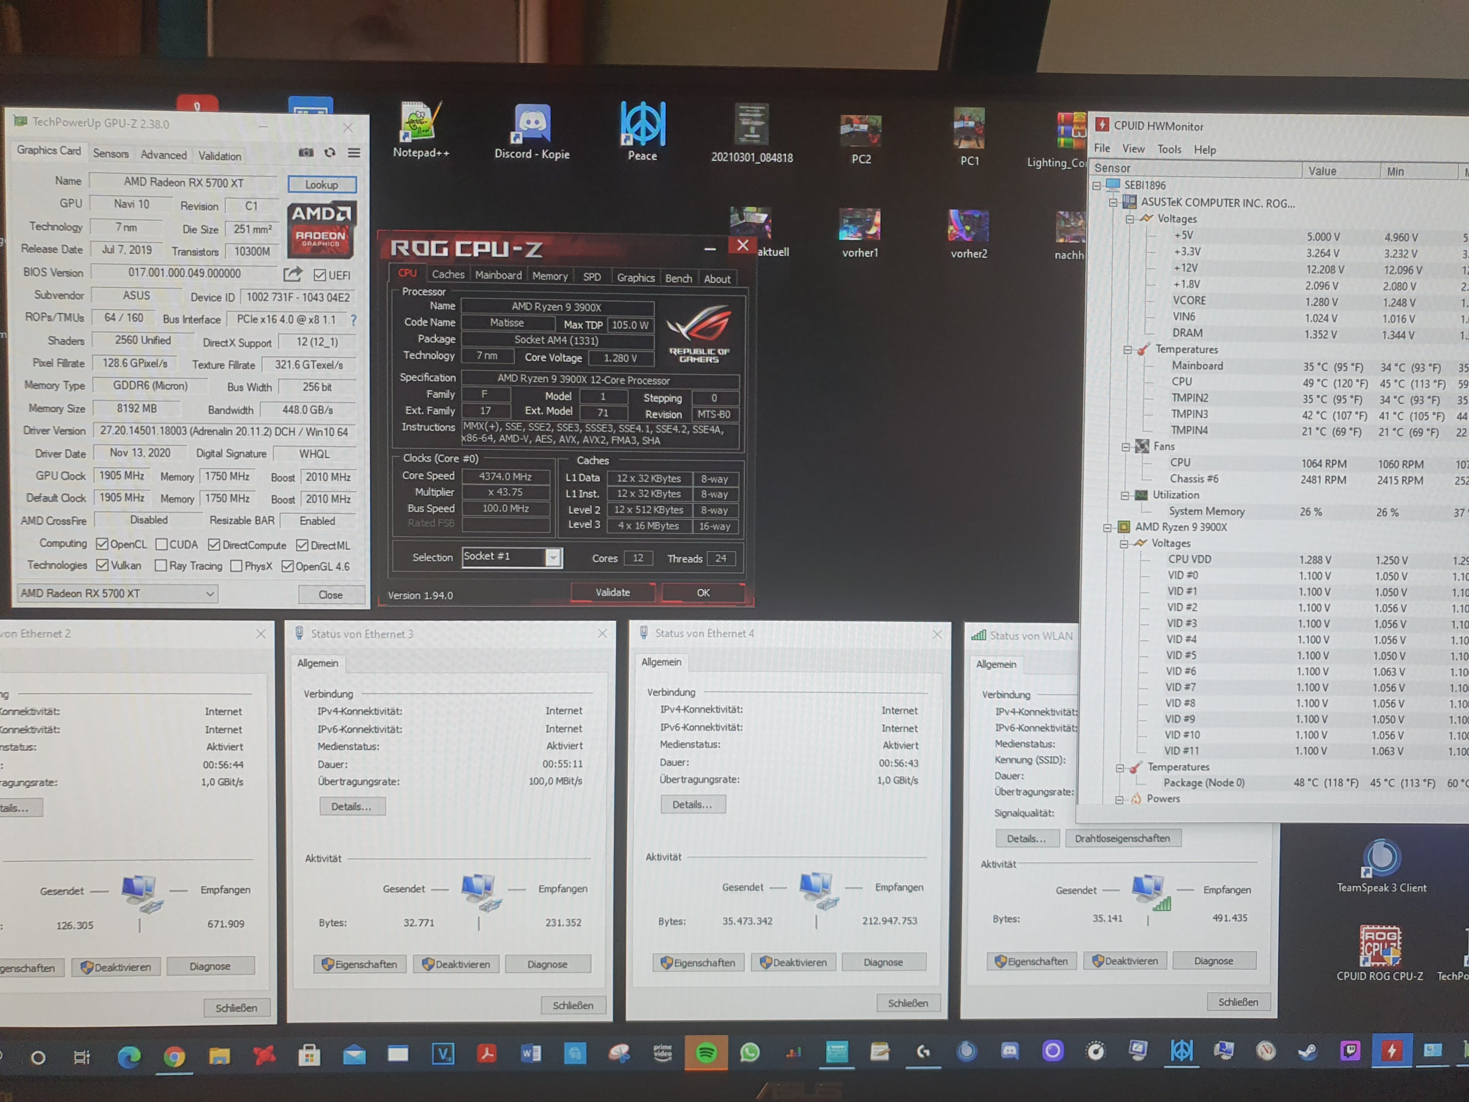
Task: Toggle the UEFI checkbox in GPU-Z
Action: coord(320,275)
